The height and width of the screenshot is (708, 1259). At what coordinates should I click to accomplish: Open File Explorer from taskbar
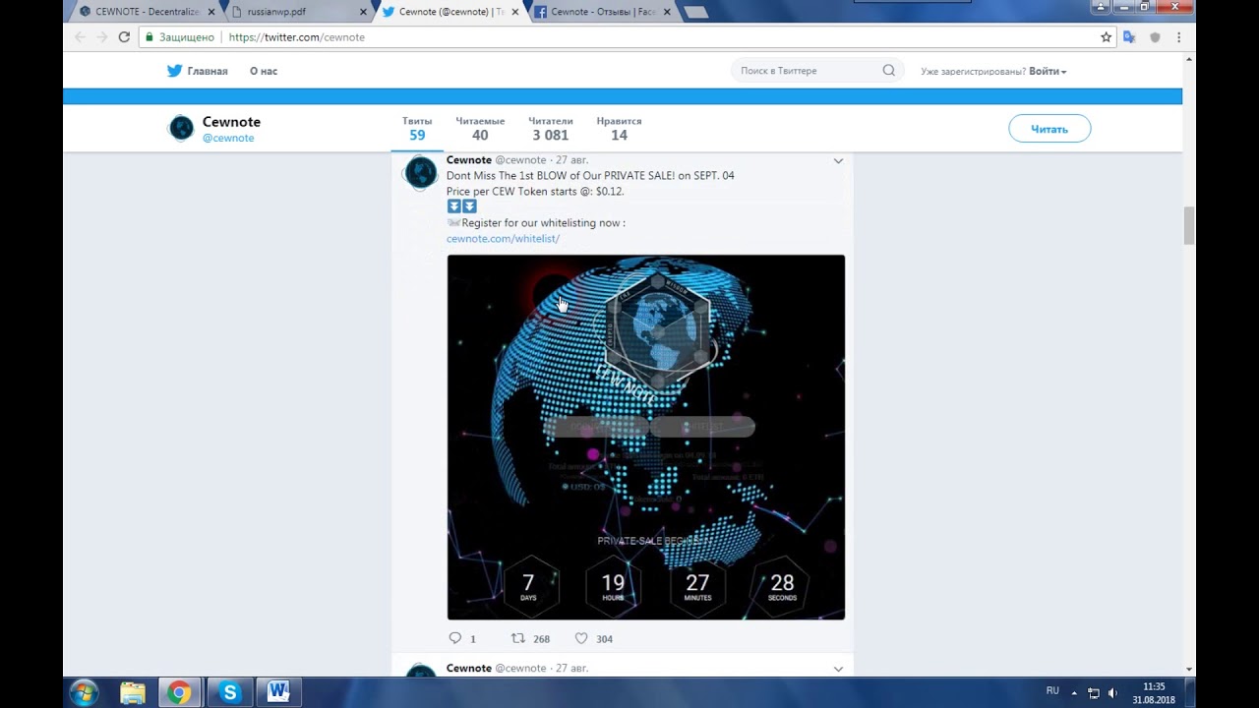pos(133,692)
